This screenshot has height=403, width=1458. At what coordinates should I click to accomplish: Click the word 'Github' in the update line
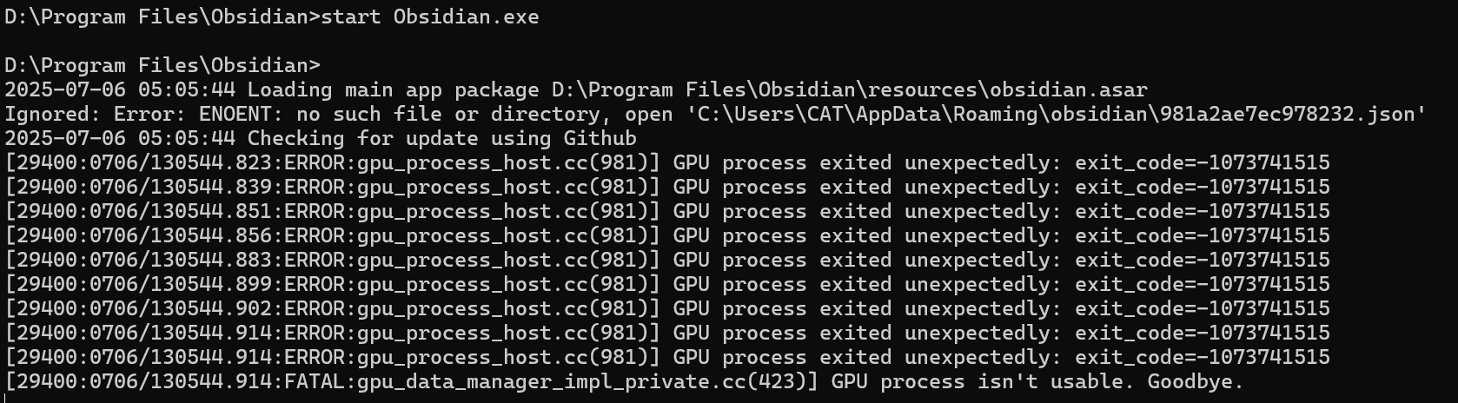click(600, 138)
